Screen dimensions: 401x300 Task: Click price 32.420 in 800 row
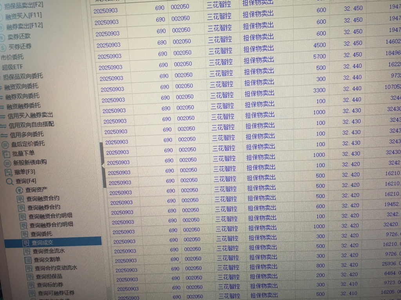coord(349,265)
